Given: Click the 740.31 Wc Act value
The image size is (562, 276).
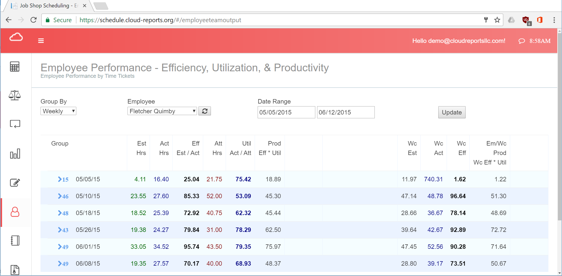Looking at the screenshot, I should click(433, 179).
